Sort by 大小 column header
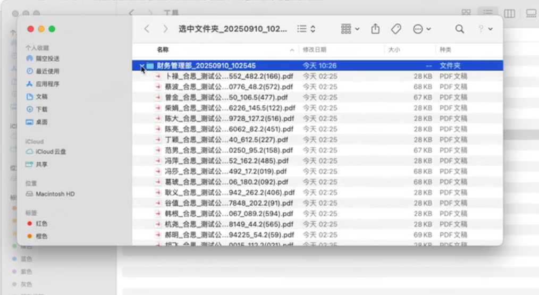The height and width of the screenshot is (295, 539). 394,49
